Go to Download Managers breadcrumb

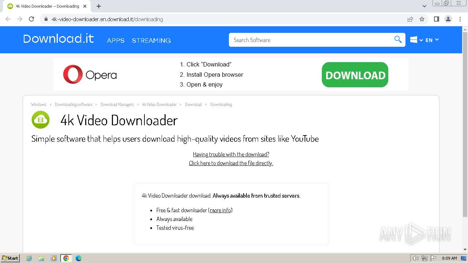[x=117, y=104]
